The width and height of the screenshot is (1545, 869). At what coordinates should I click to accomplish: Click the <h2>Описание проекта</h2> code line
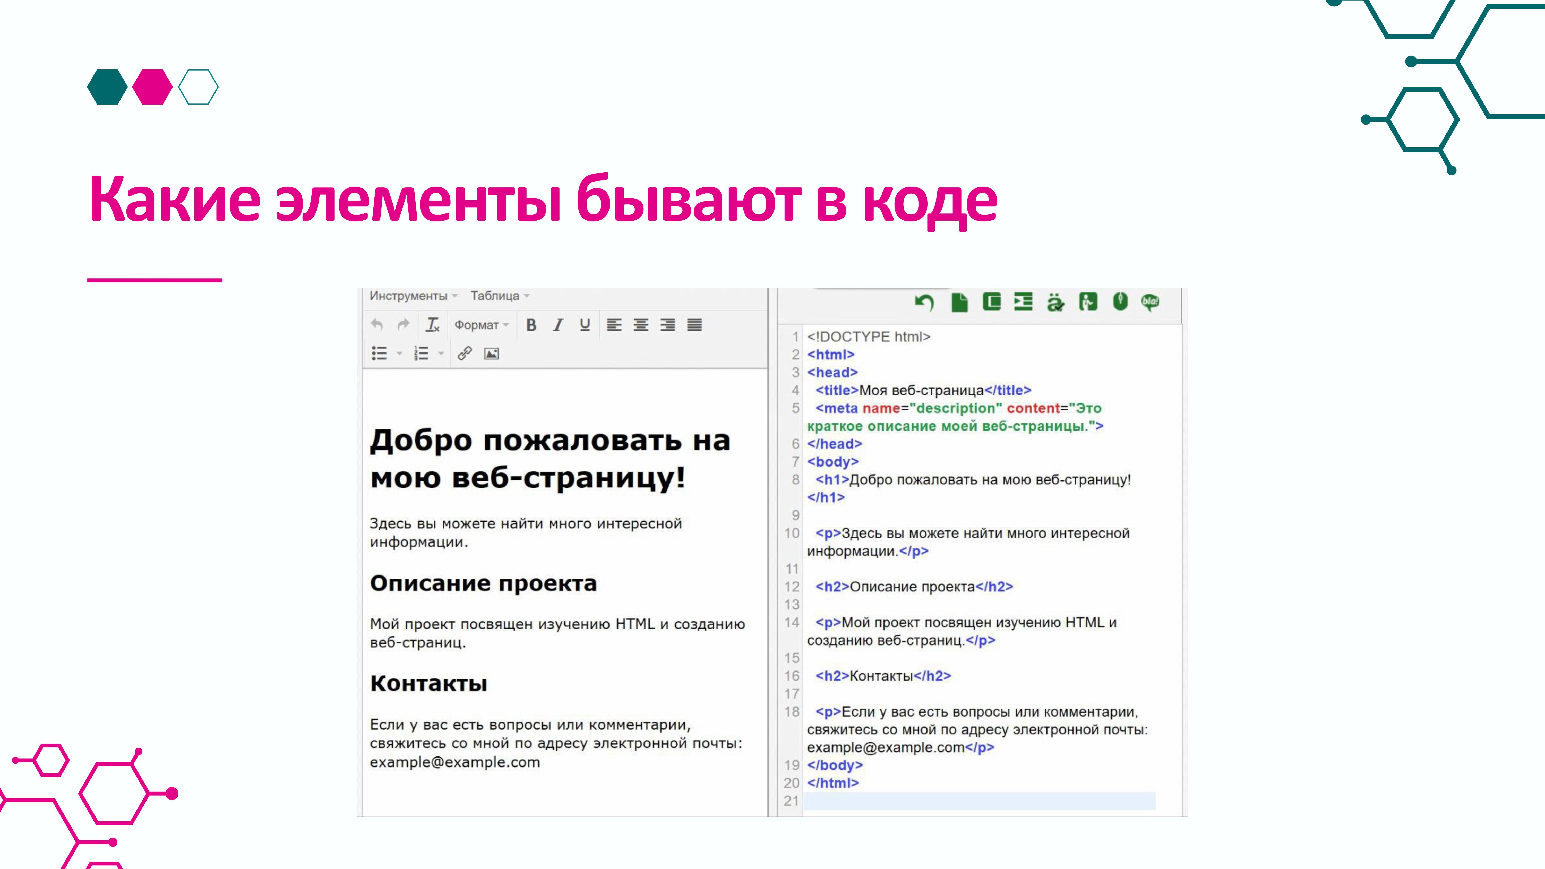[914, 587]
